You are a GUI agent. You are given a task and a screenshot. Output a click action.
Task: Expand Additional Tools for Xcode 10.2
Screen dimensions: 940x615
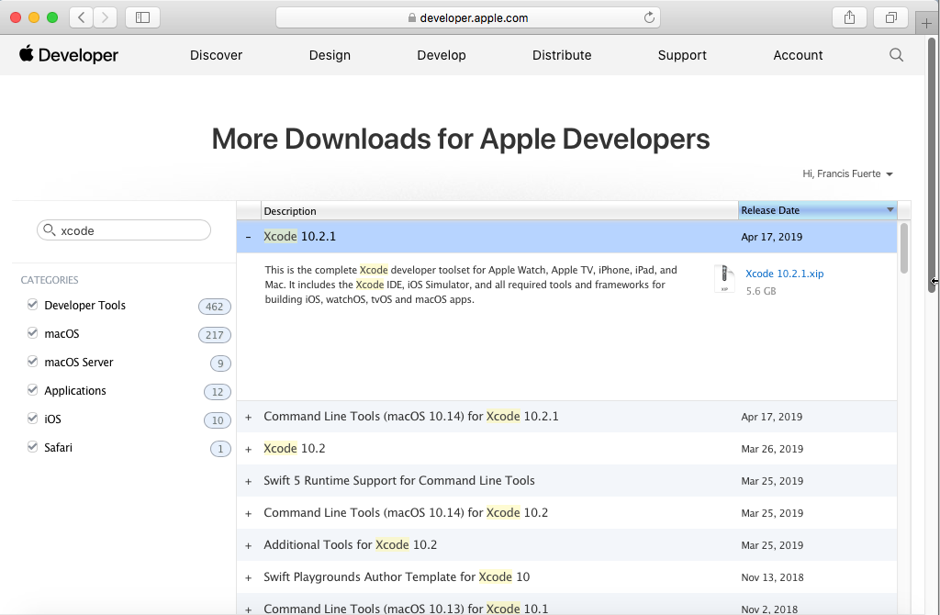[x=248, y=545]
